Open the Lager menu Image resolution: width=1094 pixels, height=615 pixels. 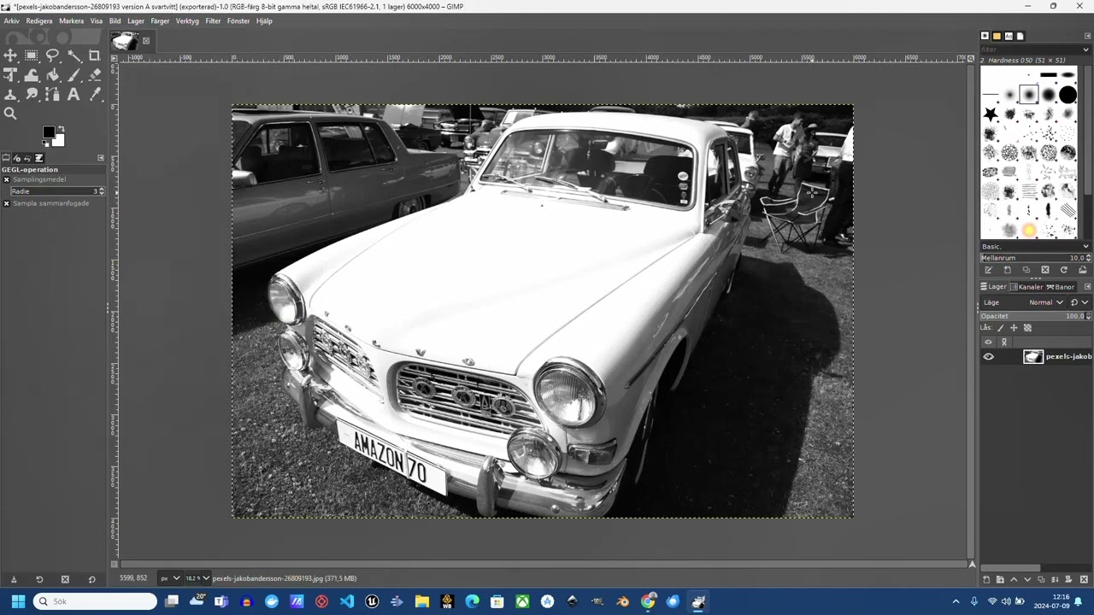(136, 21)
